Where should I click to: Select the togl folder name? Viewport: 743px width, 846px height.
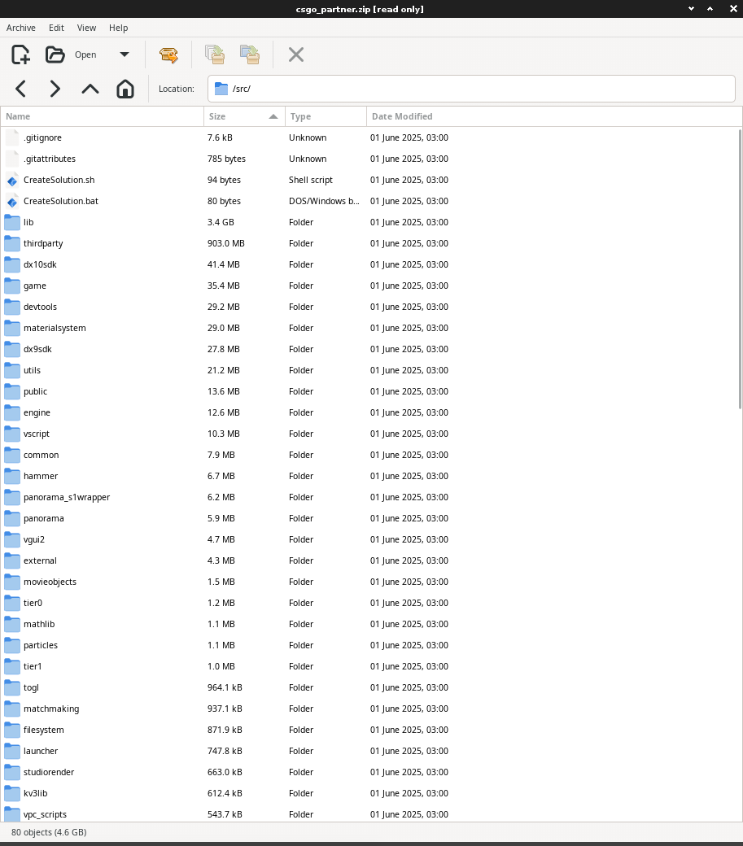(31, 687)
